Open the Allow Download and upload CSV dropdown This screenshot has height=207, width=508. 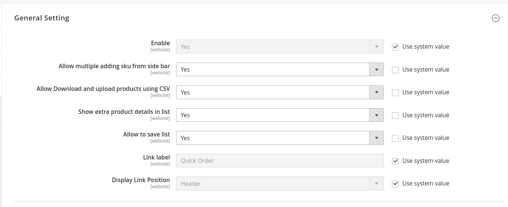tap(272, 92)
